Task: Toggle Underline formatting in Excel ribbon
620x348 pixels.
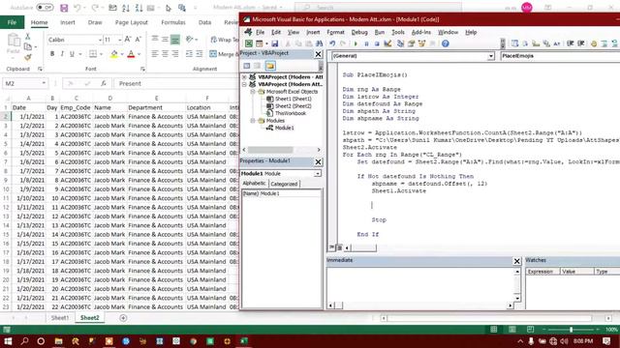Action: (72, 54)
